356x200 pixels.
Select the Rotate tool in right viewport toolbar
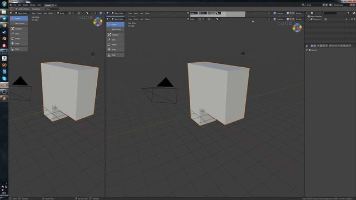(x=115, y=44)
